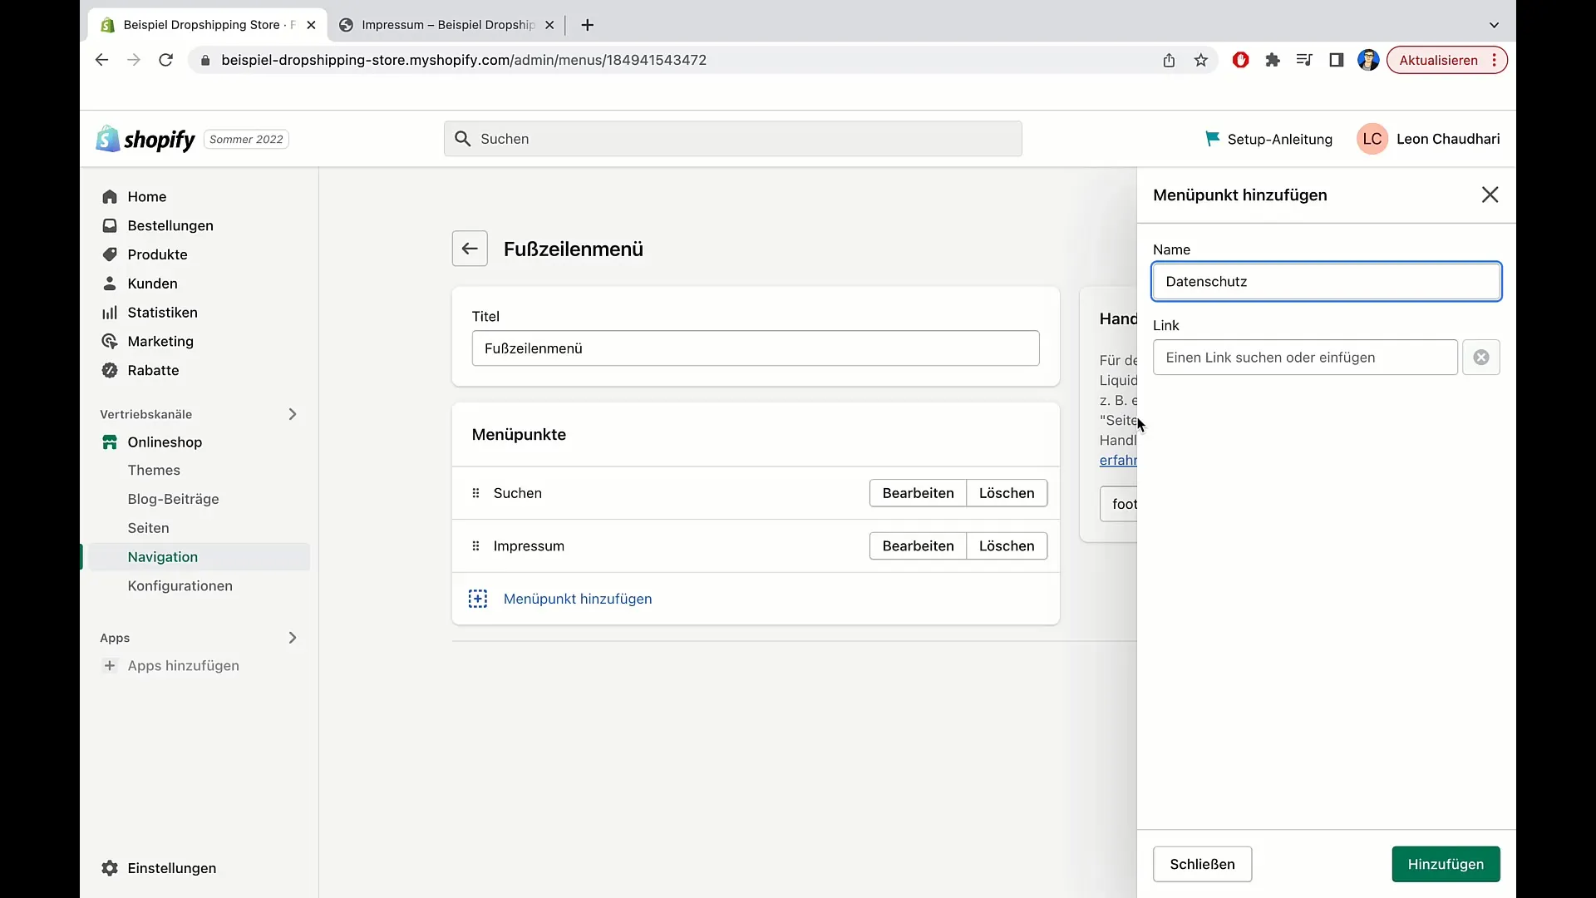Open the LC user avatar menu

click(1372, 139)
